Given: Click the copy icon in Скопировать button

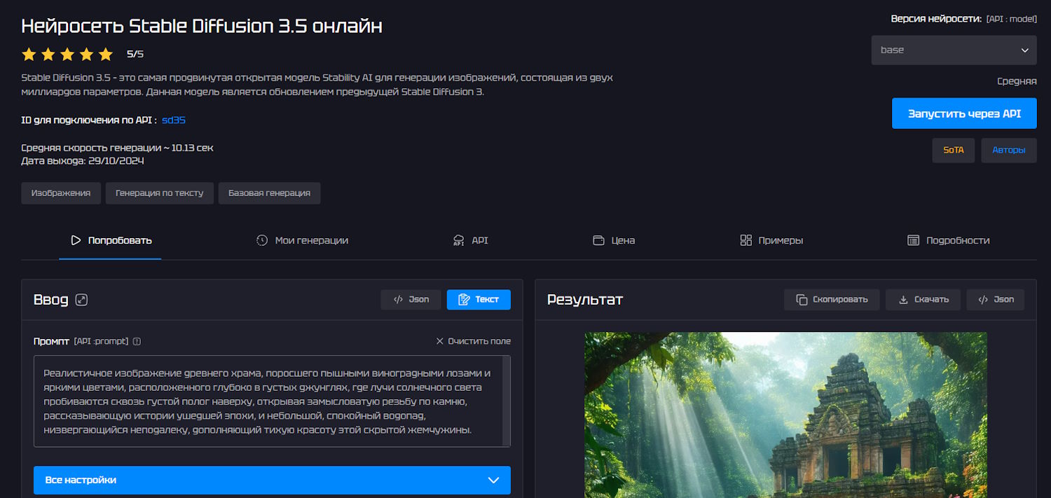Looking at the screenshot, I should (x=802, y=300).
